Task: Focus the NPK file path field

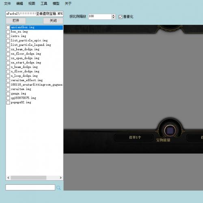Action: point(35,14)
